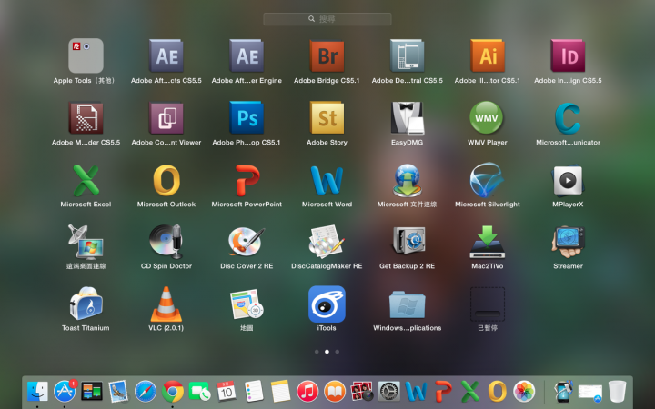
Task: Launch Disc Cover 2 RE
Action: click(x=247, y=241)
